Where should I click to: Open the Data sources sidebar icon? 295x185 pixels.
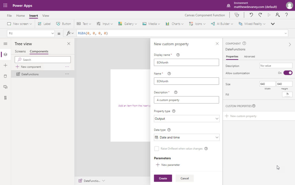click(x=5, y=76)
